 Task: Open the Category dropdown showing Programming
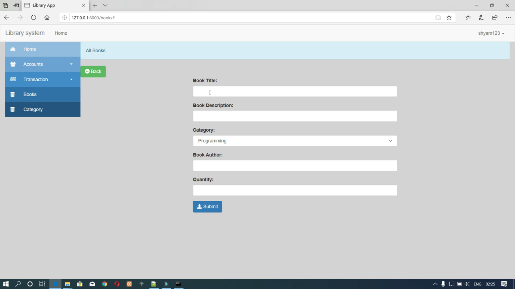[295, 141]
